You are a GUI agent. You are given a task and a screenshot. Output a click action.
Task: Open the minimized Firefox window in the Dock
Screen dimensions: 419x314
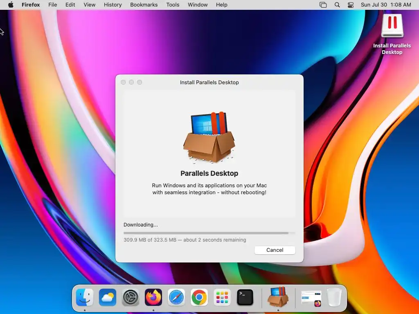pos(311,298)
